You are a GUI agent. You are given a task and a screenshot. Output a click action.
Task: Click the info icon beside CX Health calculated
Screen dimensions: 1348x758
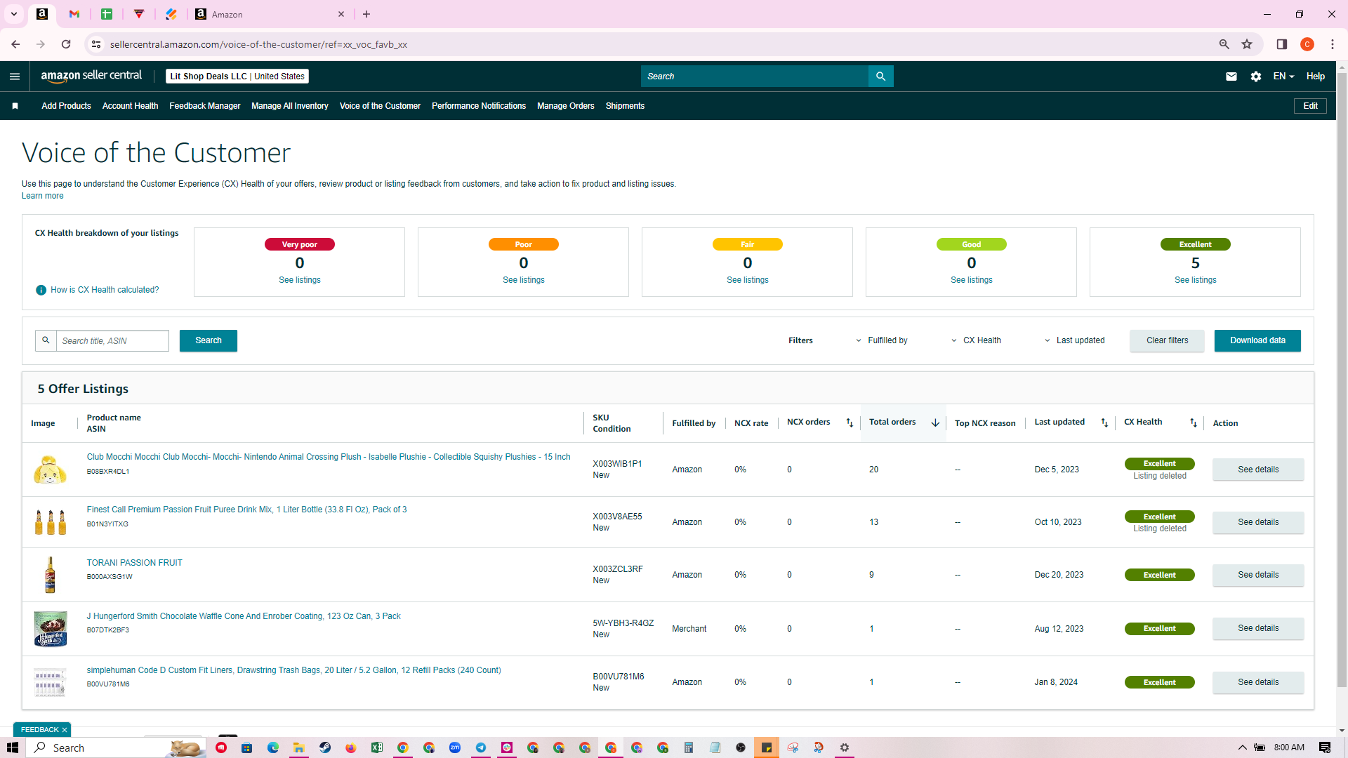(x=41, y=290)
